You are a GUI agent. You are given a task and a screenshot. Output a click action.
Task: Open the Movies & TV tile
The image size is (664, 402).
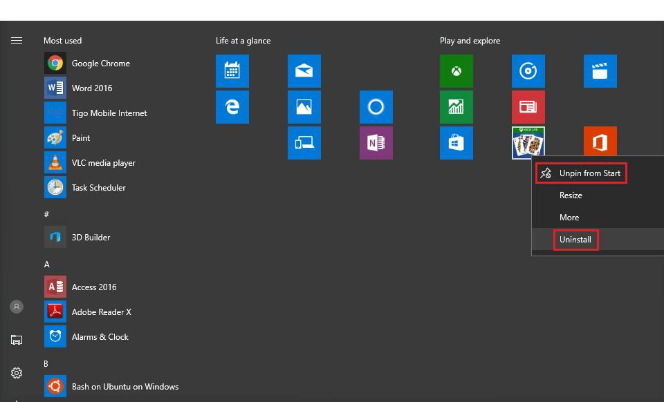click(600, 71)
